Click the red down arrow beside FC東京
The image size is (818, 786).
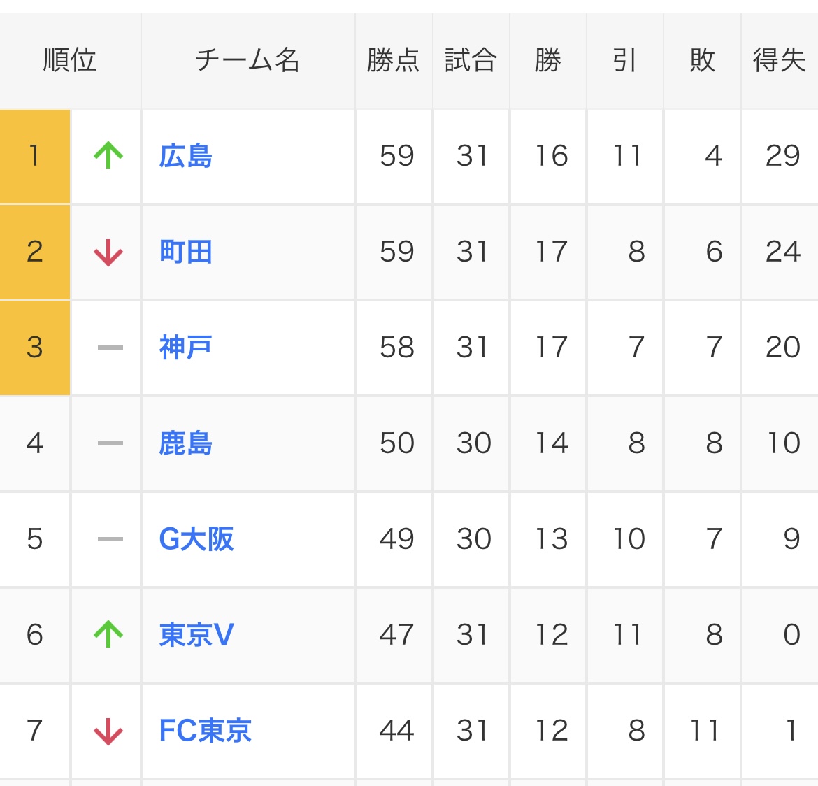pos(108,731)
